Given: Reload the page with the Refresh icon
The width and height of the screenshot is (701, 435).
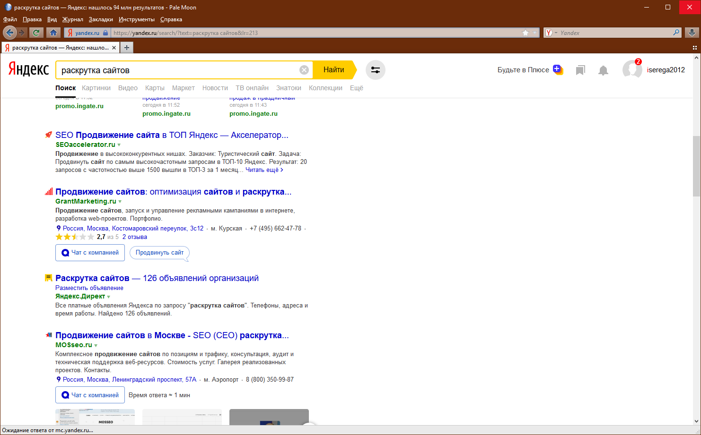Looking at the screenshot, I should tap(36, 33).
